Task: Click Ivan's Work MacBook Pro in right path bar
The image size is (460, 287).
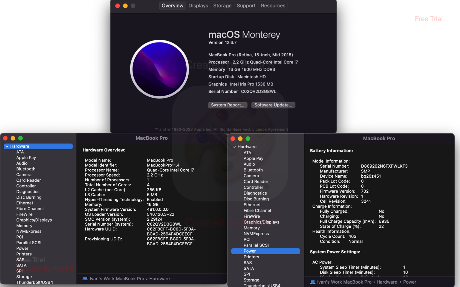Action: 344,282
